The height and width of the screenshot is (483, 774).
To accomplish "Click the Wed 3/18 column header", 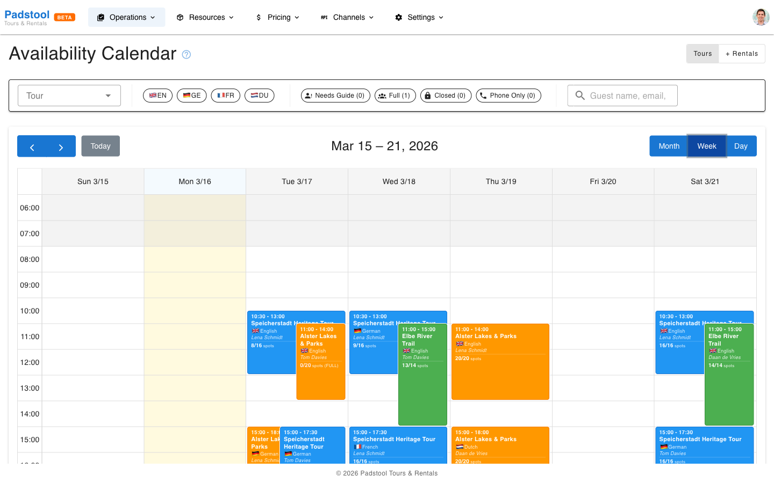I will [x=399, y=181].
